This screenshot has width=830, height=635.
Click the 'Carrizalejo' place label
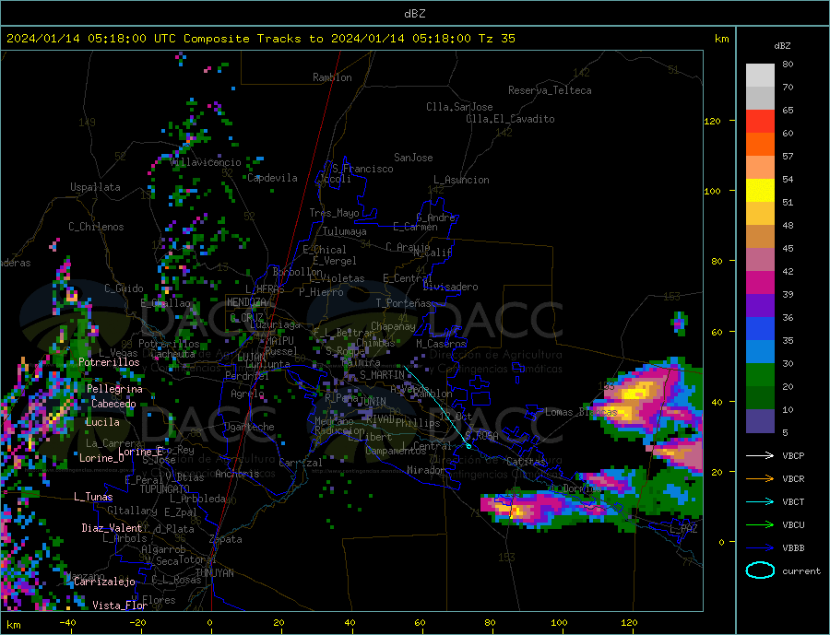104,582
